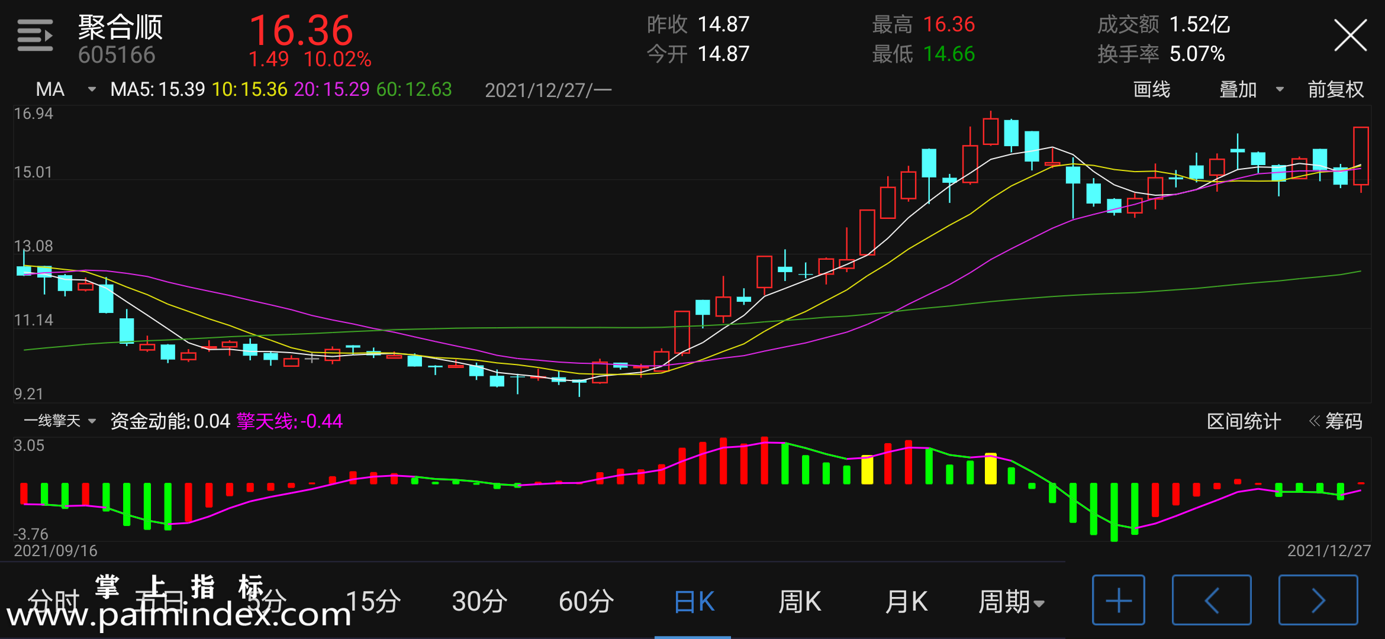Viewport: 1385px width, 639px height.
Task: Toggle the 前复权 adjustment option
Action: [1335, 89]
